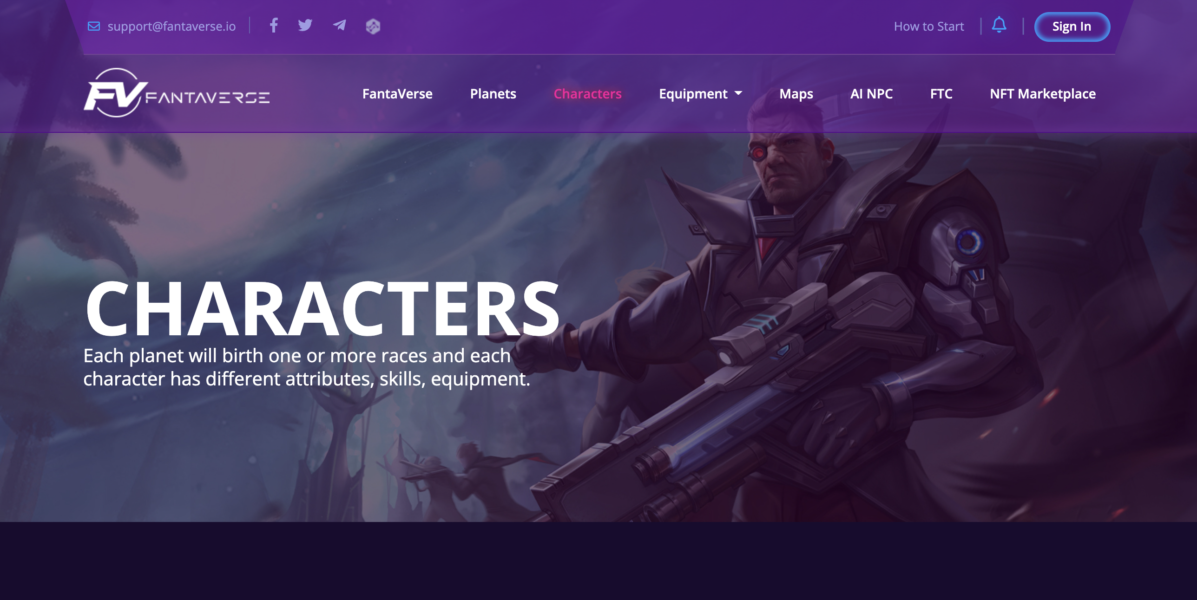Open the Twitter bird icon
Screen dimensions: 1197x600
click(x=305, y=26)
